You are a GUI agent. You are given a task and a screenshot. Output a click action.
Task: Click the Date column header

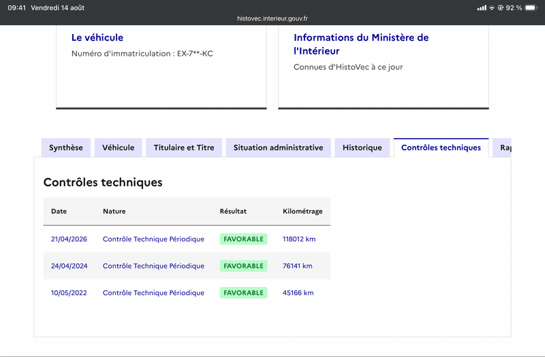(x=59, y=211)
